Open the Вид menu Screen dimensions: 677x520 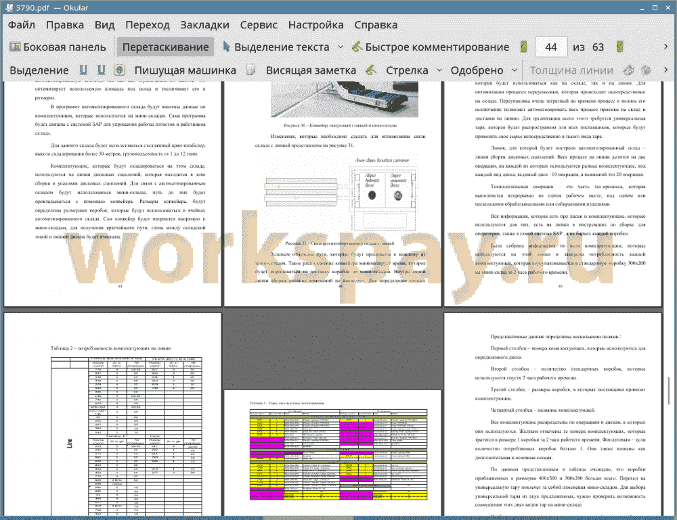click(x=104, y=25)
